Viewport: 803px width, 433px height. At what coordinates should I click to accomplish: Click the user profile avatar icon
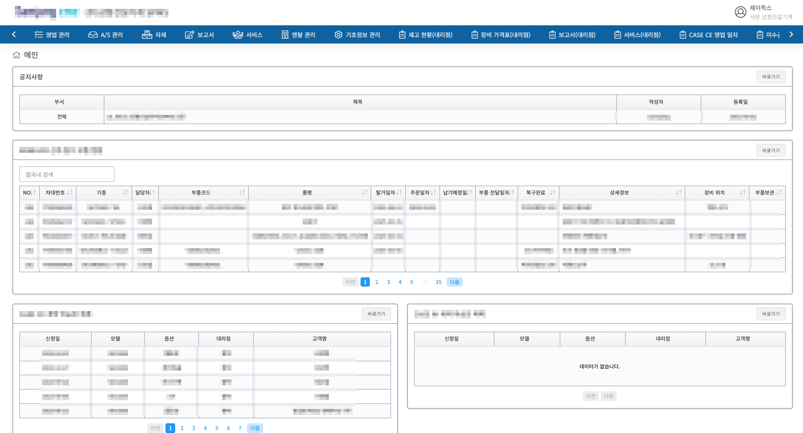pos(740,12)
